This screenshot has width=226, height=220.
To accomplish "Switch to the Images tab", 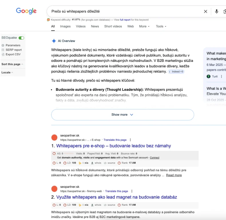I will click(x=65, y=26).
